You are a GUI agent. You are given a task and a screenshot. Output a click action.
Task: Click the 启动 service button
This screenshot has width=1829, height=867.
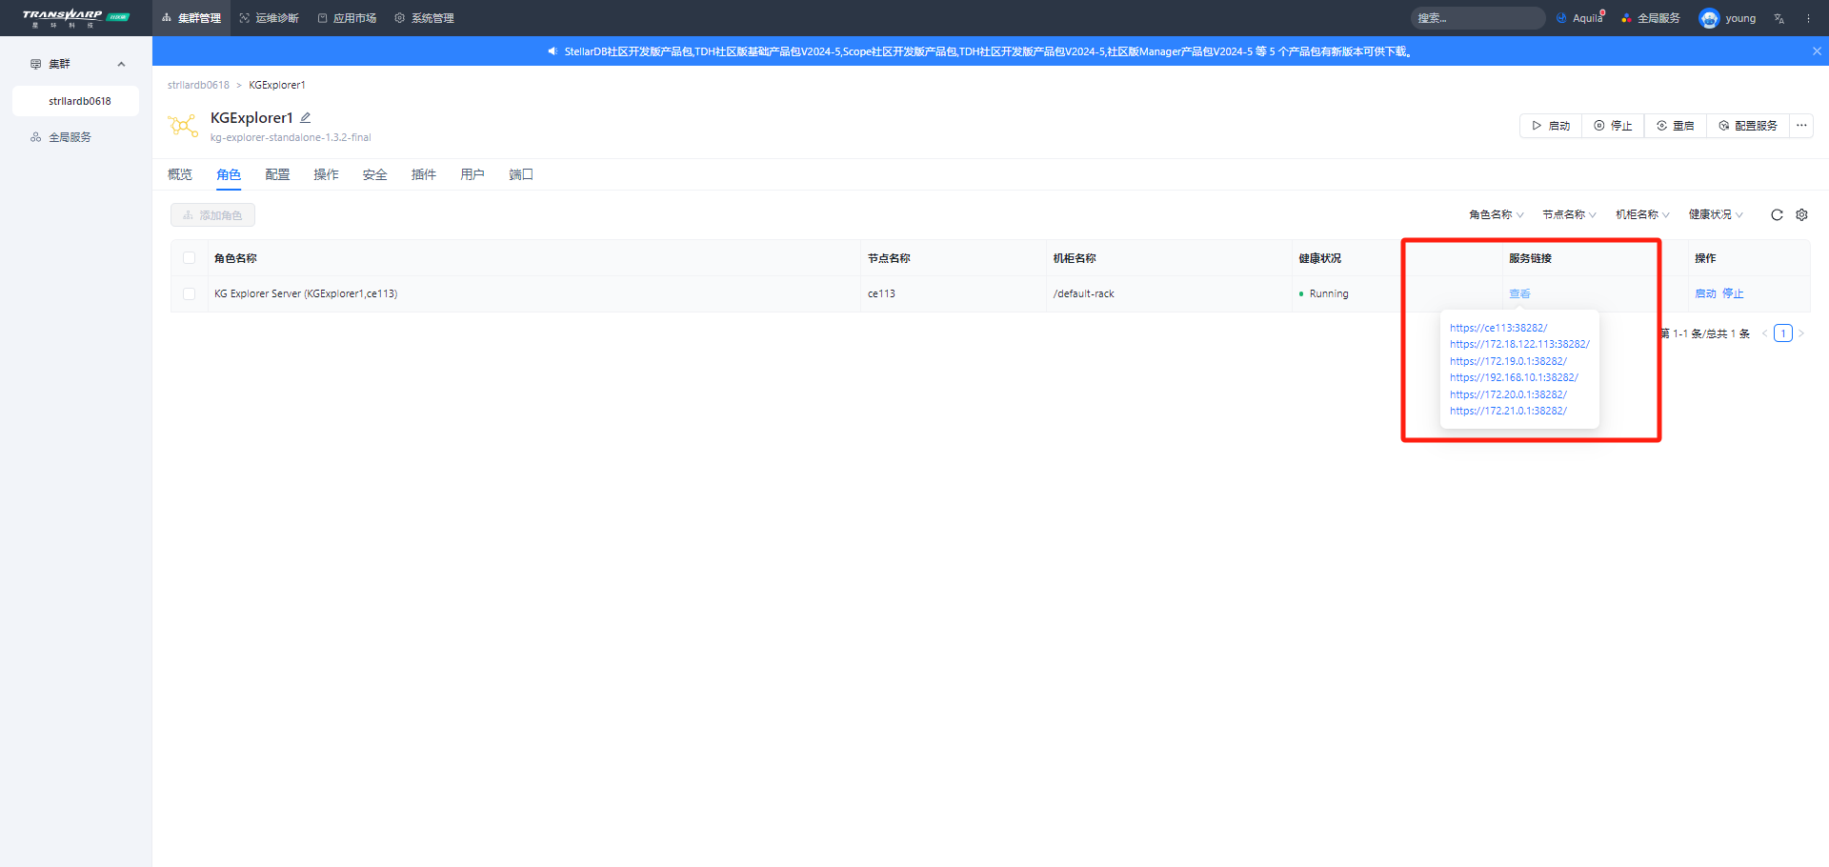click(1551, 126)
